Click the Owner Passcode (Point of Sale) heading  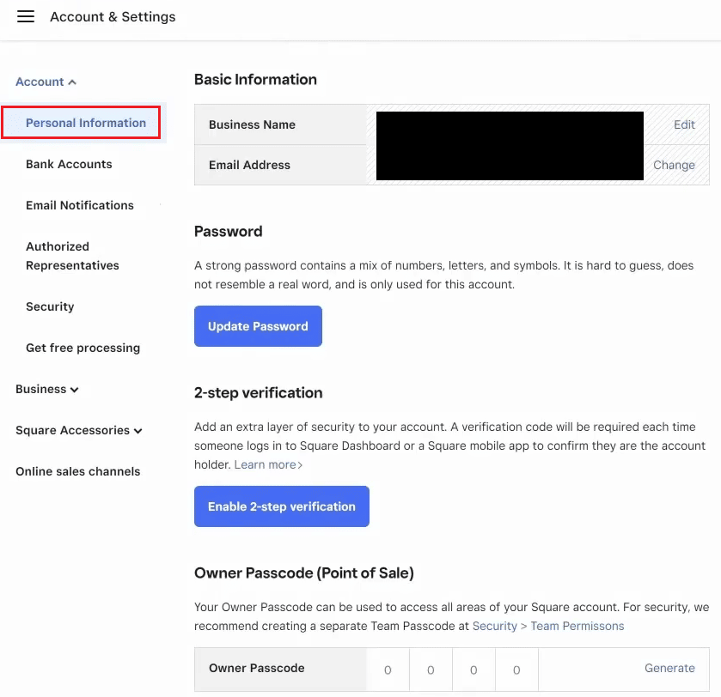(x=304, y=573)
